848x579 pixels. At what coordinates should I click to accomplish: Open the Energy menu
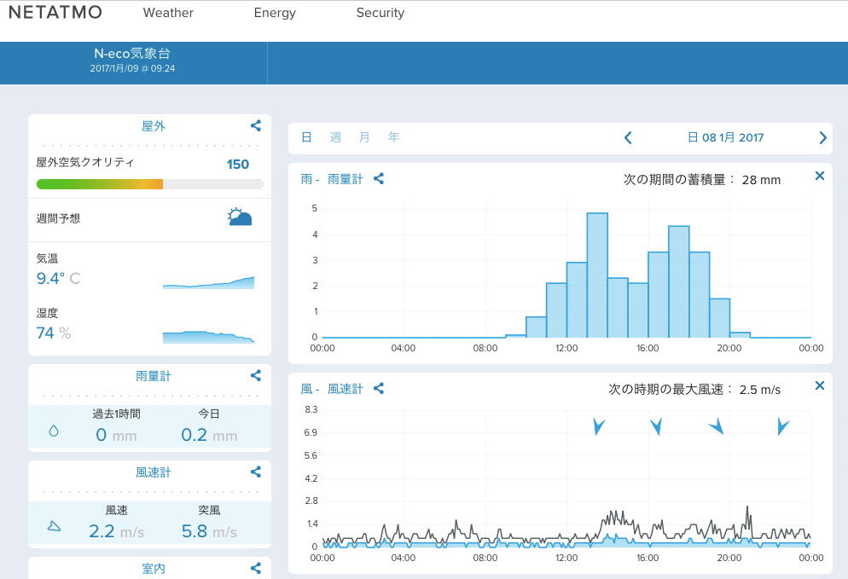tap(275, 13)
